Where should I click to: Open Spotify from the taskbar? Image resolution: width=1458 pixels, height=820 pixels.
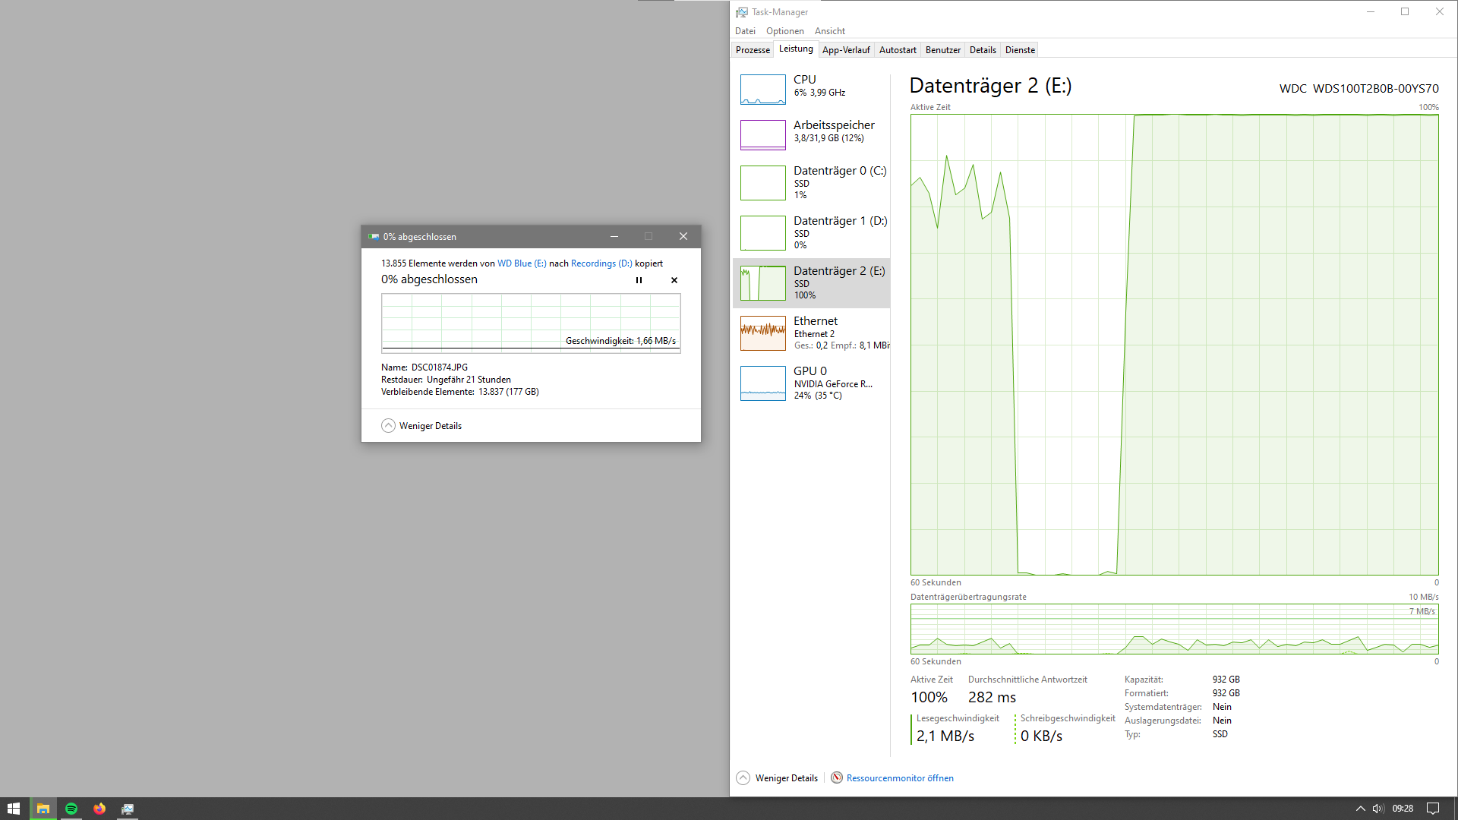point(71,809)
